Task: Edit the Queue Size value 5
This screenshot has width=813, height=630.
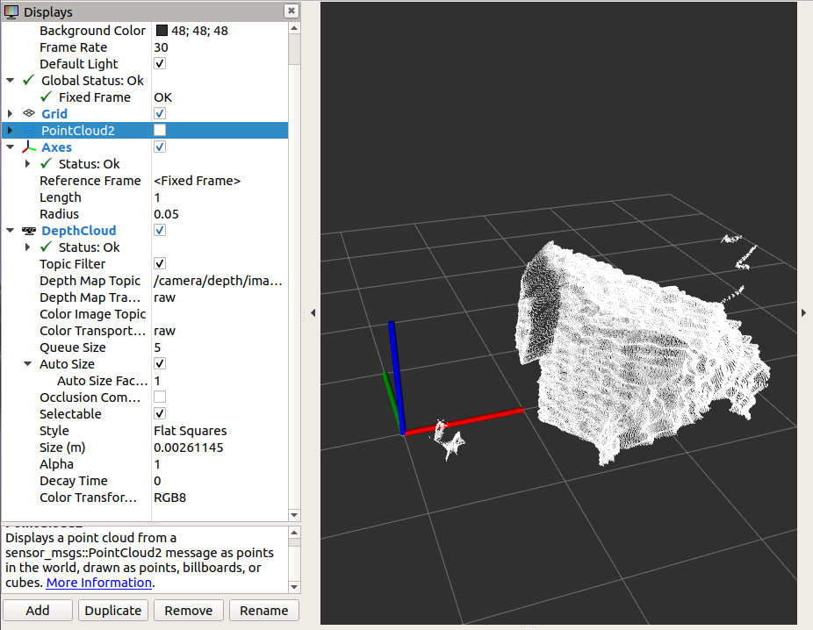Action: (219, 347)
